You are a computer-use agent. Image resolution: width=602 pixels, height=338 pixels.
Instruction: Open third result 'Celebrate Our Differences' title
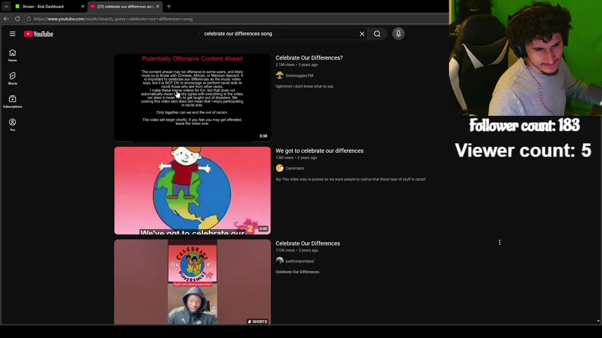308,243
